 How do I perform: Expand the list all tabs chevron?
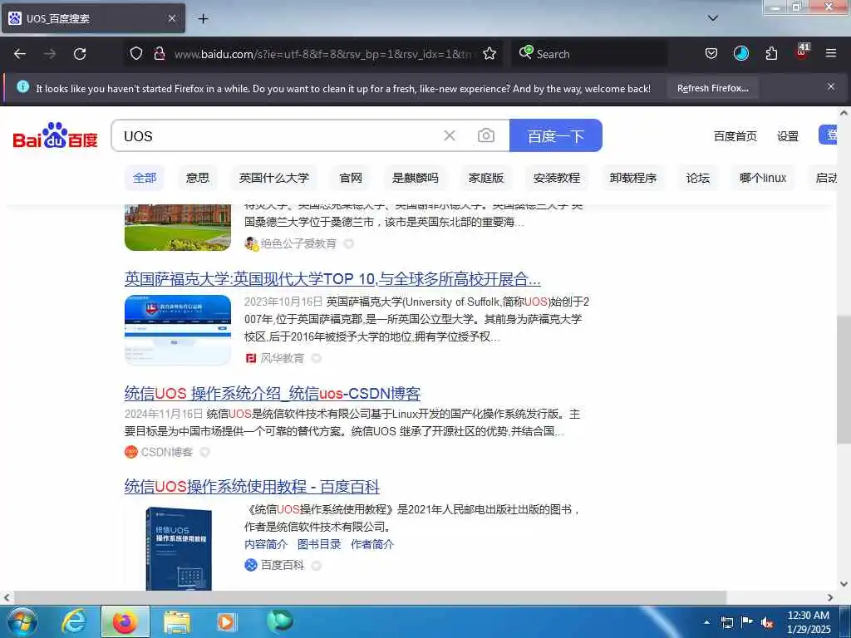713,18
